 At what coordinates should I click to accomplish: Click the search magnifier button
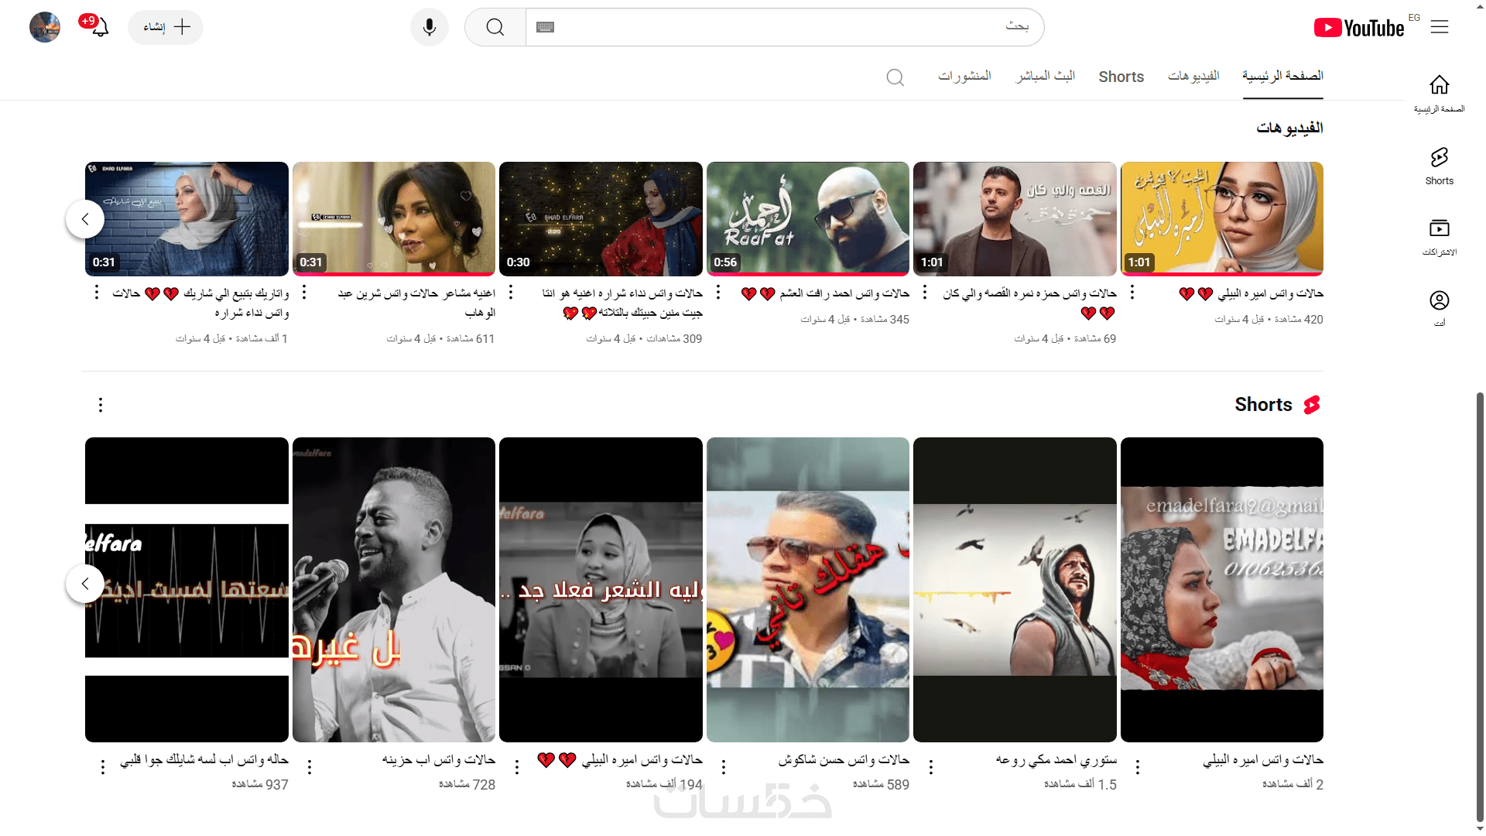(495, 27)
